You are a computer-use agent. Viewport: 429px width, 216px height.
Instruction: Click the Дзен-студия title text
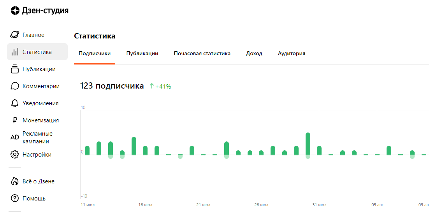(x=46, y=10)
